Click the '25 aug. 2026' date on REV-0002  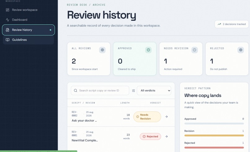click(x=90, y=114)
